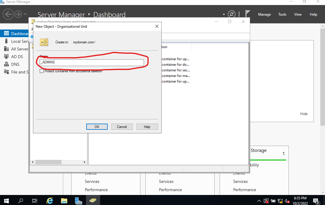Viewport: 325px width, 205px height.
Task: Toggle Protect container from accidental deletion
Action: pyautogui.click(x=42, y=71)
